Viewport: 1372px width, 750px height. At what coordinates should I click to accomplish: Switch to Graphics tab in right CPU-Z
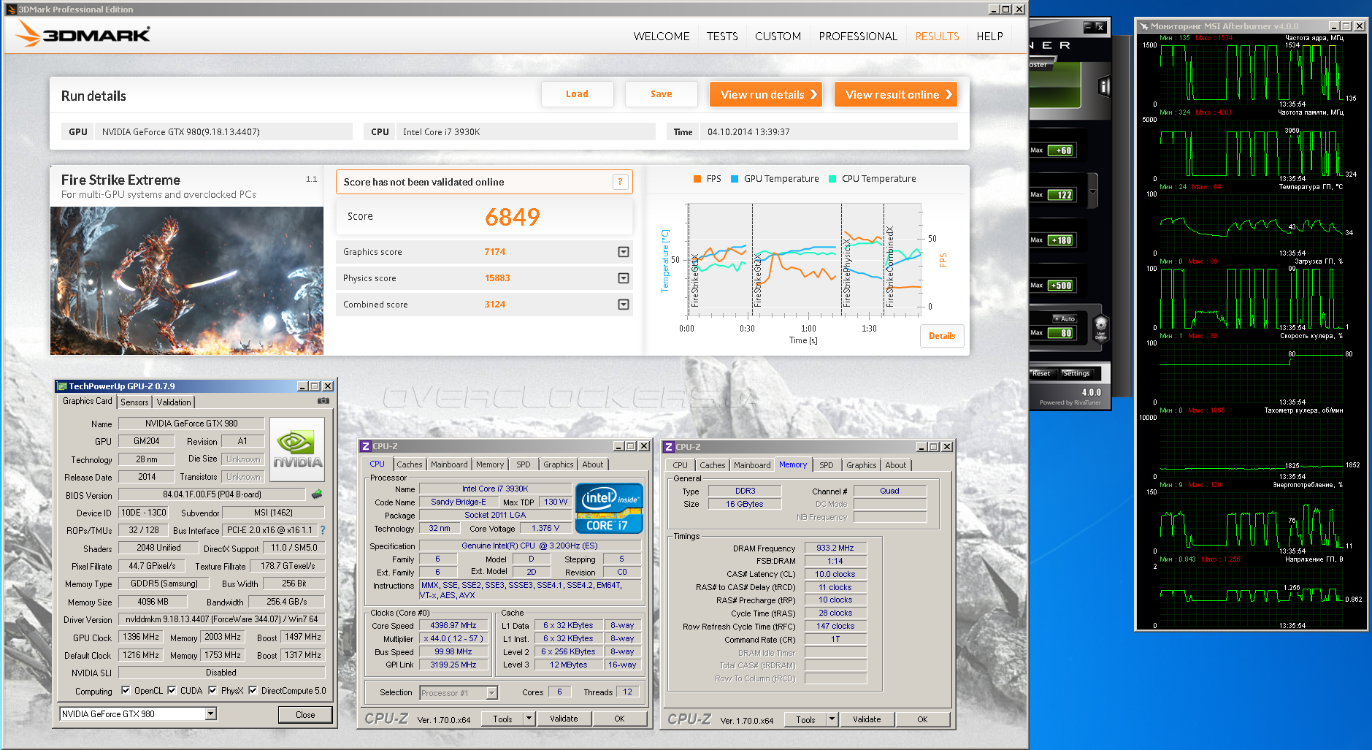coord(862,465)
